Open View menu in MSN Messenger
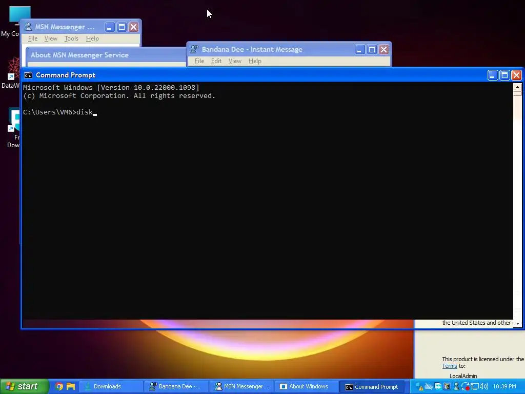Image resolution: width=525 pixels, height=394 pixels. (51, 38)
